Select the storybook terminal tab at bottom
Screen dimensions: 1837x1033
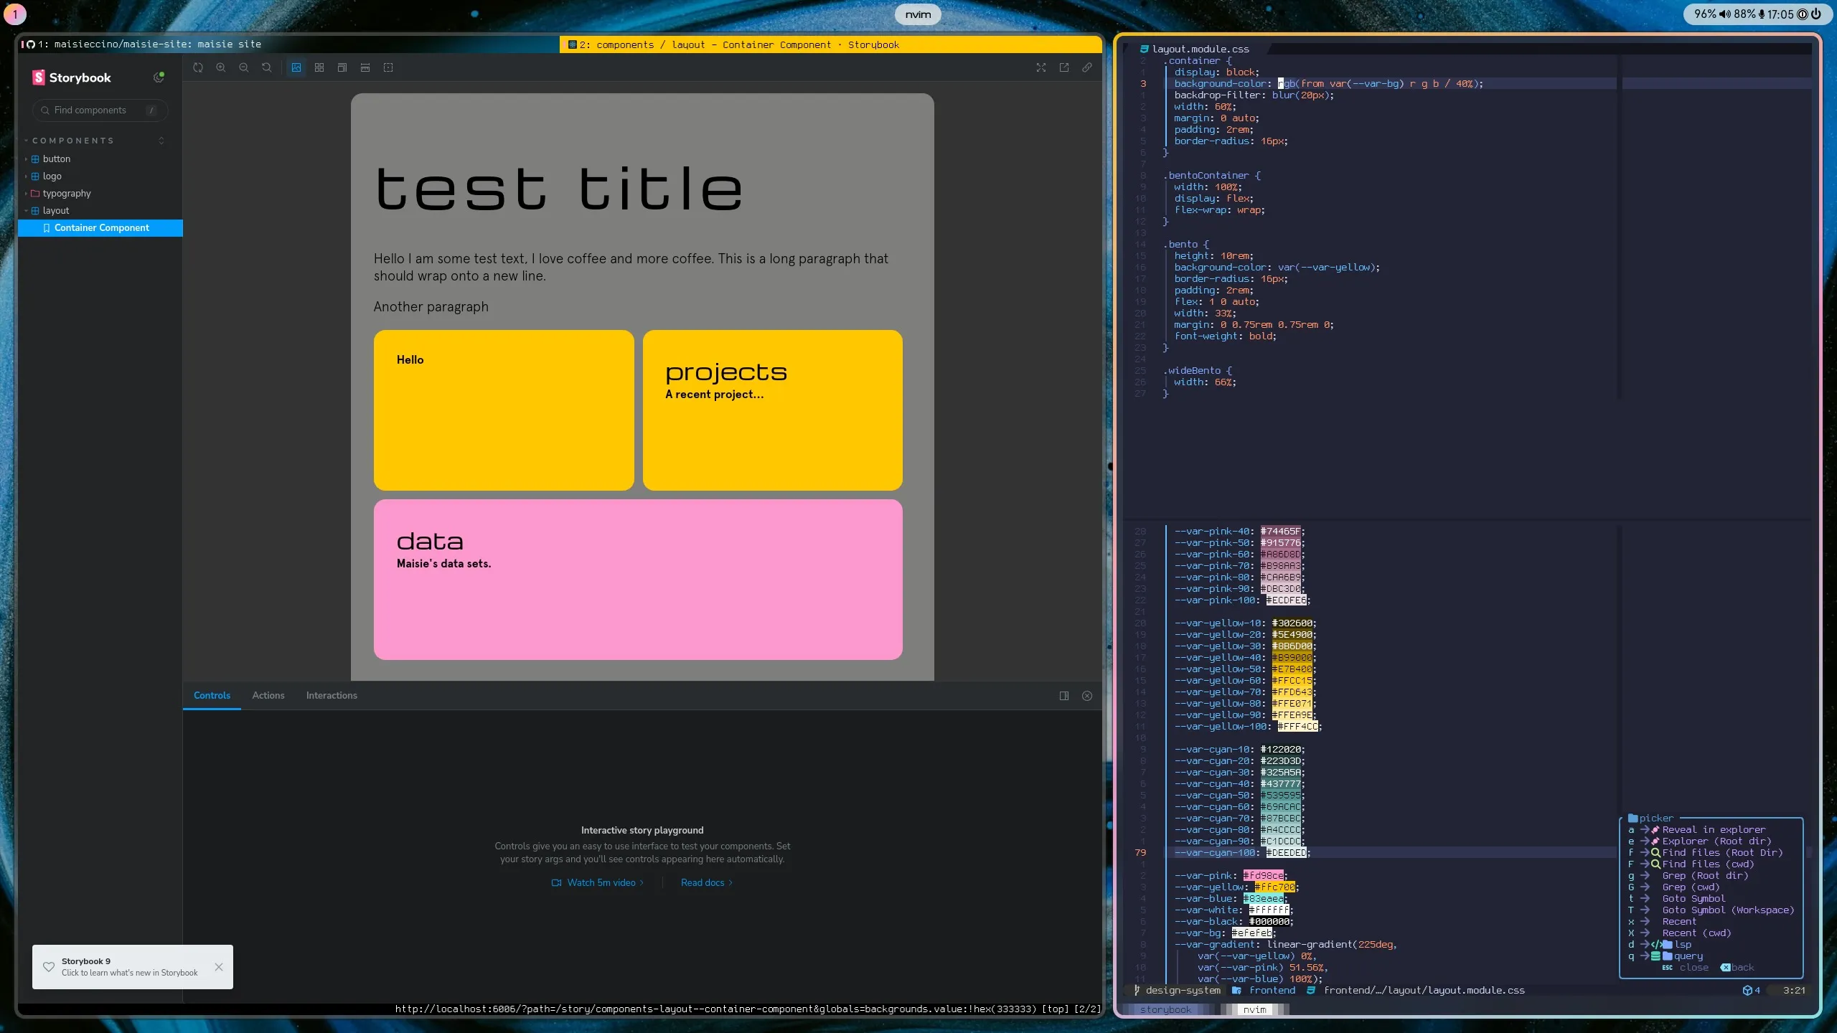(1165, 1009)
